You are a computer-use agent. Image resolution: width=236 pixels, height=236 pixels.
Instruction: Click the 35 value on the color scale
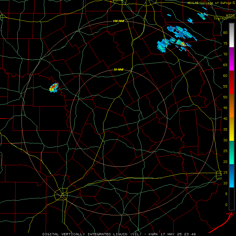tap(225, 130)
